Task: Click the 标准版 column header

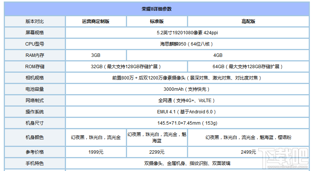Action: click(157, 21)
